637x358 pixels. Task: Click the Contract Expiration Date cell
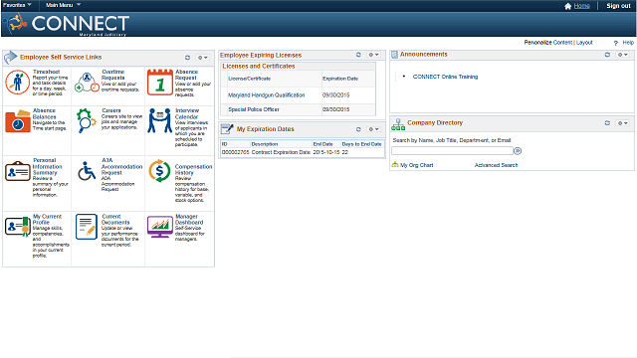click(281, 152)
